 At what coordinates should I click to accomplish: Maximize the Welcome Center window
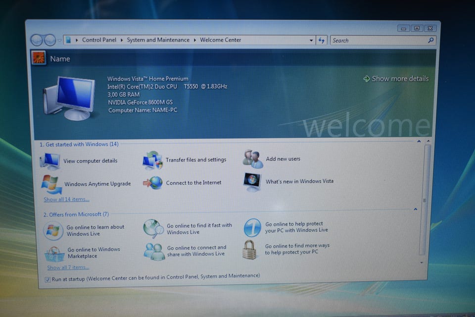[417, 28]
